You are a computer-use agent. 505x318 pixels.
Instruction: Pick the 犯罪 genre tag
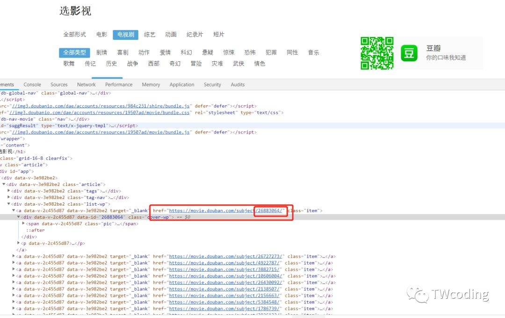(271, 52)
